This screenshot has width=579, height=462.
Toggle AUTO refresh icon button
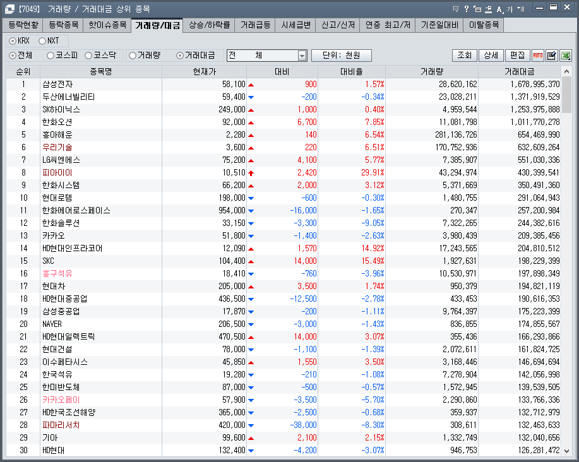point(538,56)
